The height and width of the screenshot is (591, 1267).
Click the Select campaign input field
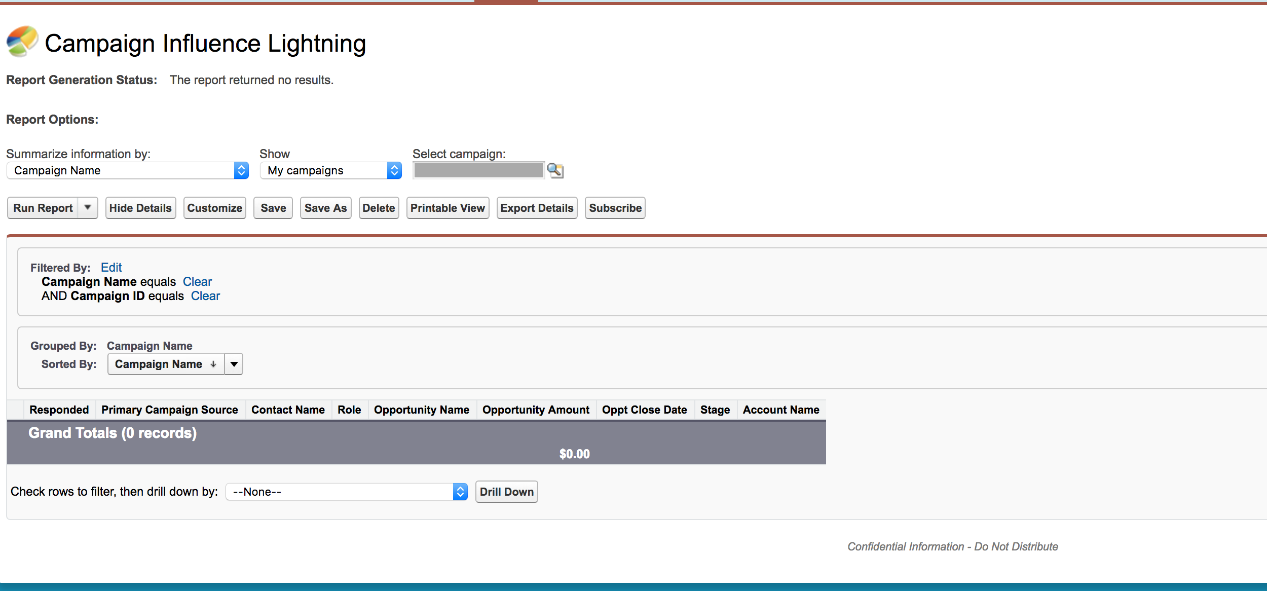tap(478, 170)
